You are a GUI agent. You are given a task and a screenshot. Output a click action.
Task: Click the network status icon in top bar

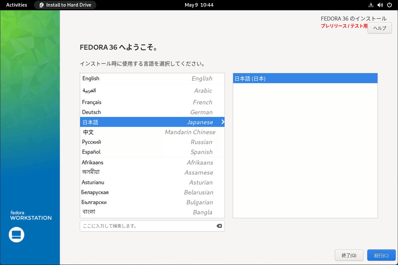click(371, 5)
